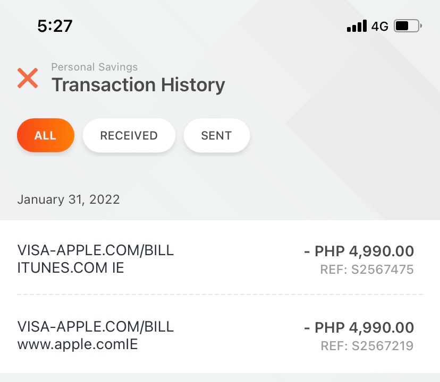Tap the 4G network indicator
The image size is (440, 382).
click(x=379, y=27)
